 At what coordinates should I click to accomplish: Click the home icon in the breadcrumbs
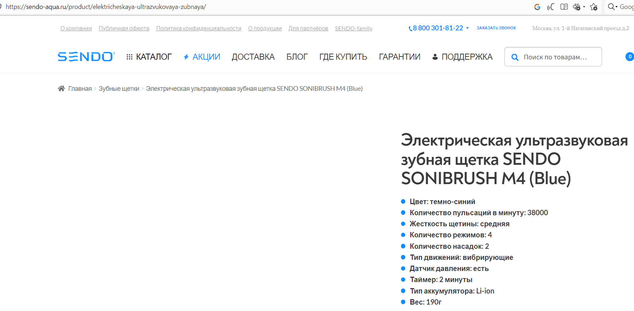(x=61, y=88)
